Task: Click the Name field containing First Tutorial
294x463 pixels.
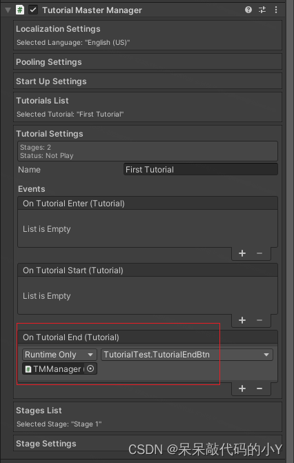Action: (201, 170)
